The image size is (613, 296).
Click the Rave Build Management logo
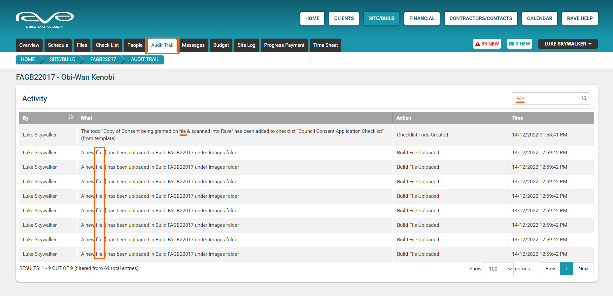45,19
